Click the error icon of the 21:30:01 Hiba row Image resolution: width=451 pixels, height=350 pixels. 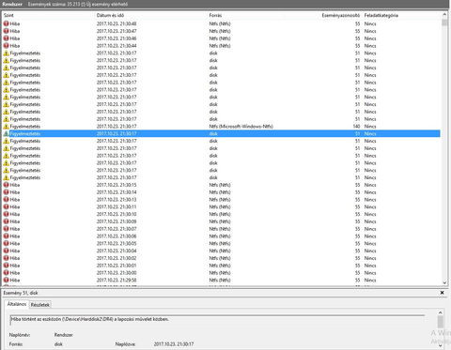[6, 266]
